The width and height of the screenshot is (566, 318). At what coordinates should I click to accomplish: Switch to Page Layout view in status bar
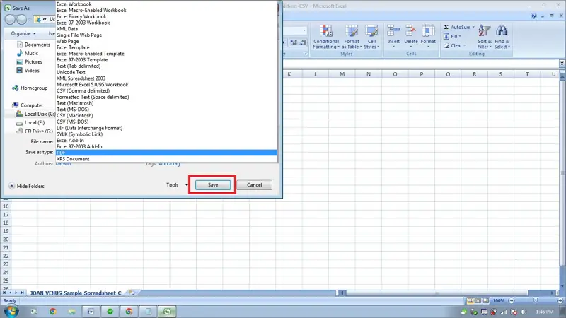[x=478, y=301]
